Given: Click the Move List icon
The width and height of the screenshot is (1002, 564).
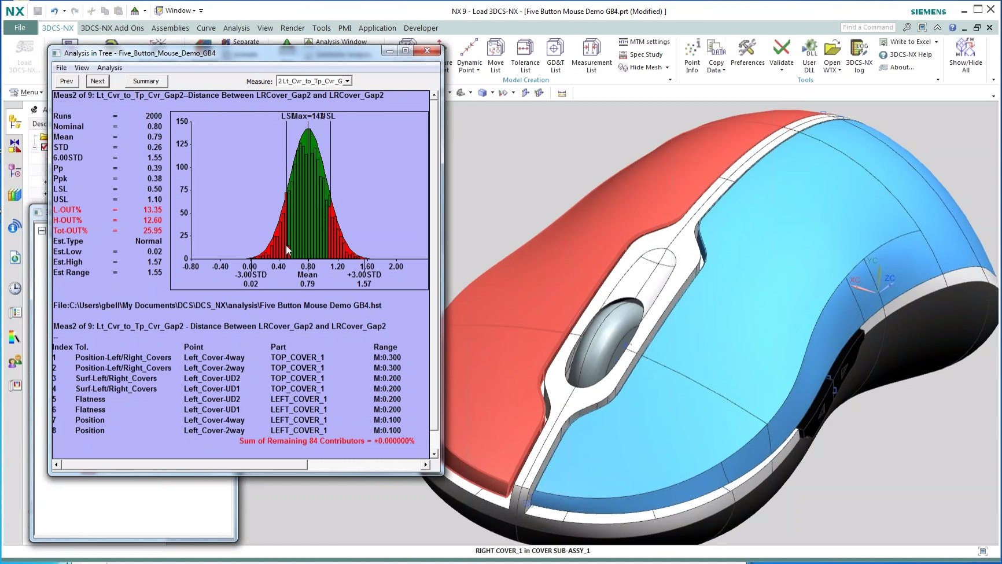Looking at the screenshot, I should tap(495, 55).
